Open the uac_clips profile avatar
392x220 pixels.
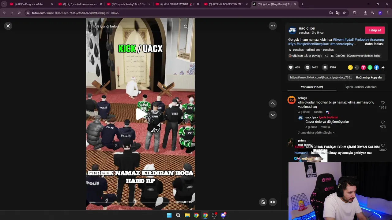292,30
